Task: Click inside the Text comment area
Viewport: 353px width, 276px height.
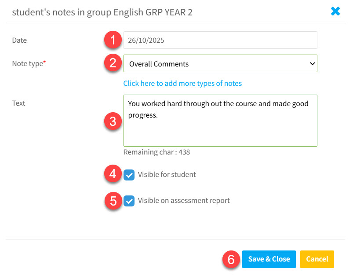Action: (x=220, y=120)
